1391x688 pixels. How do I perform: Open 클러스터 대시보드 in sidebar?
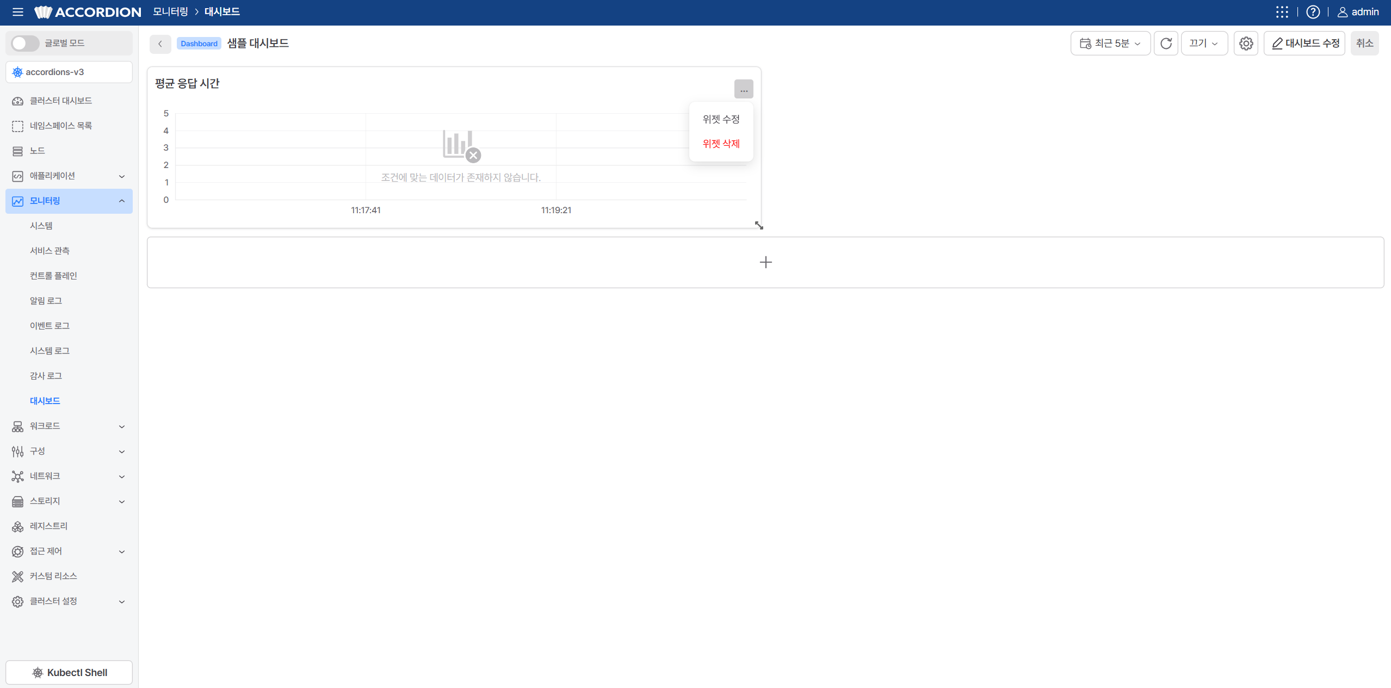(x=69, y=101)
